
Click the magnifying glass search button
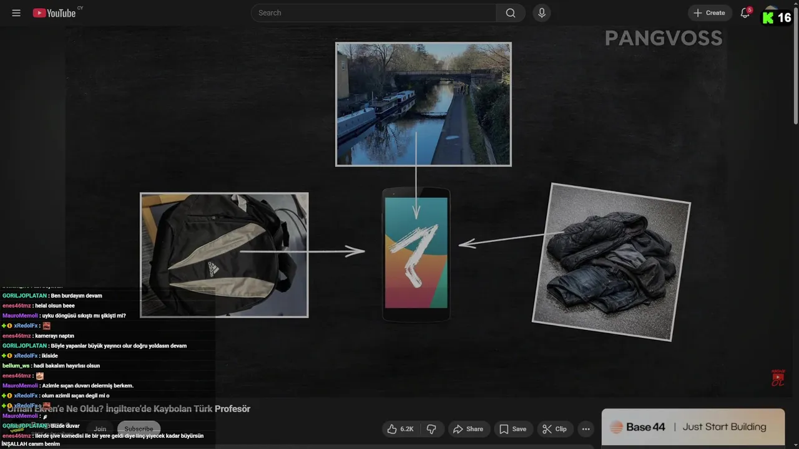(x=511, y=13)
